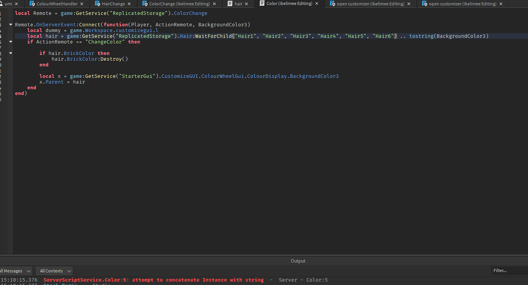Image resolution: width=528 pixels, height=285 pixels.
Task: Open the hair script tab
Action: click(x=238, y=4)
